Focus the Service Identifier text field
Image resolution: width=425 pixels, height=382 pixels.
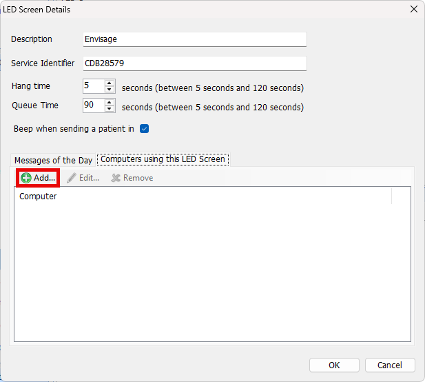click(x=194, y=63)
